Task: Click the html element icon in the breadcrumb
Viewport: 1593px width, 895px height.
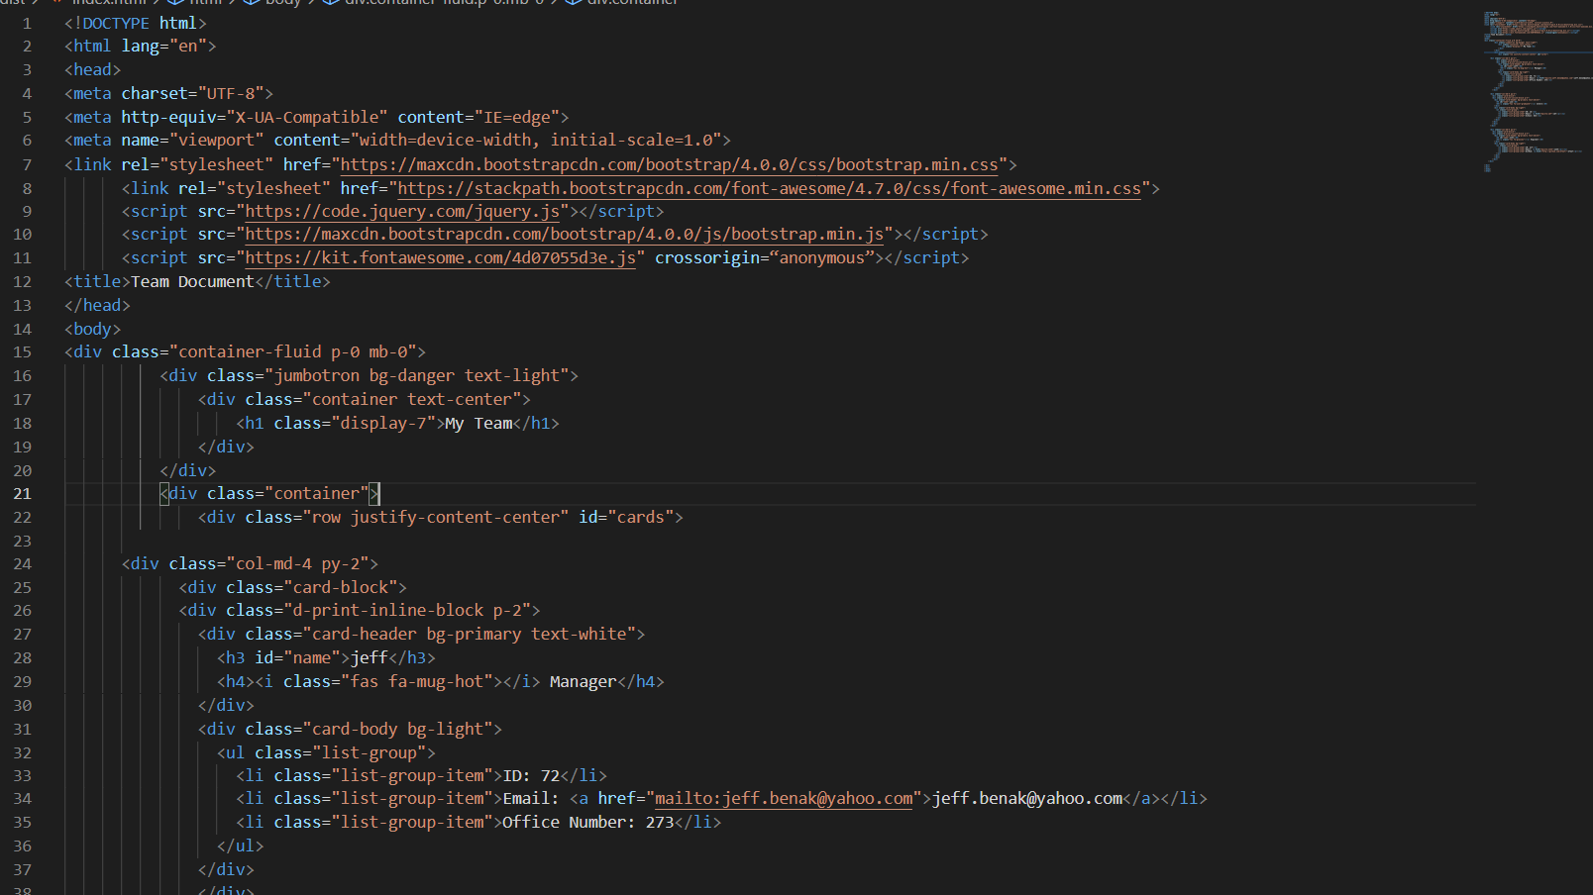Action: tap(174, 3)
